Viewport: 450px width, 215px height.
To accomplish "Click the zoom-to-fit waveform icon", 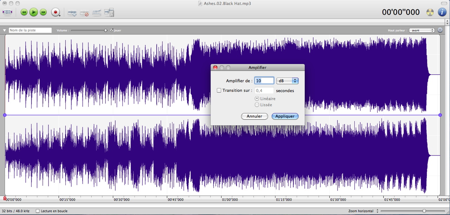I will [x=7, y=12].
